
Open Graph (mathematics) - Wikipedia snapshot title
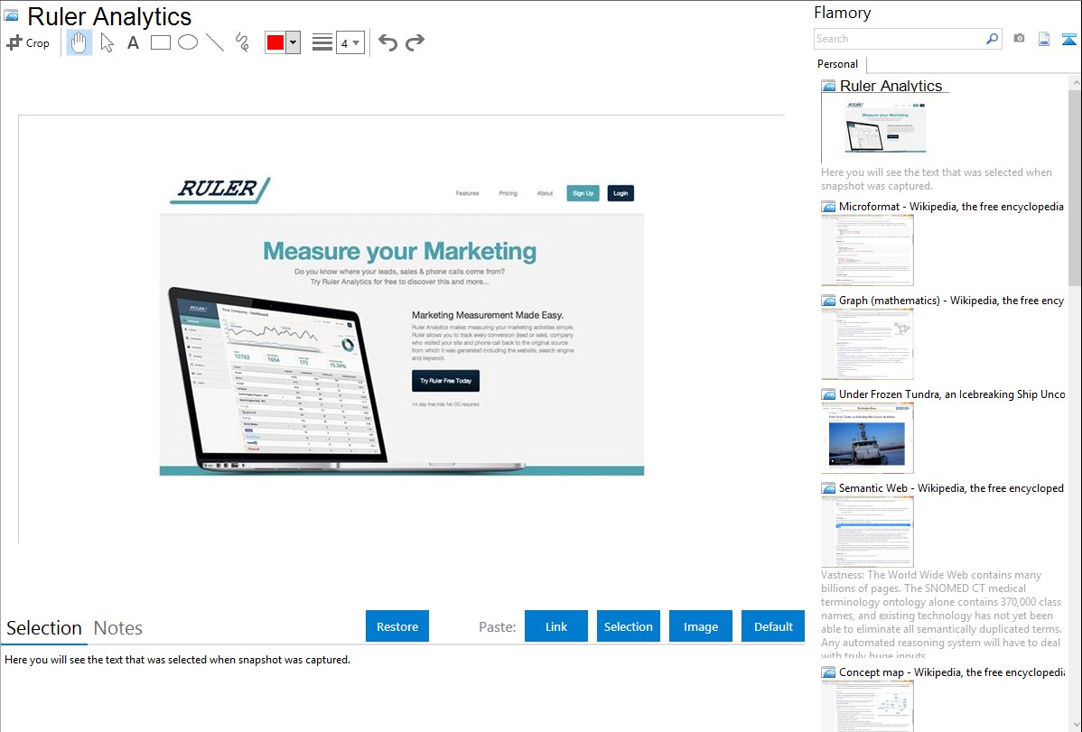point(952,301)
